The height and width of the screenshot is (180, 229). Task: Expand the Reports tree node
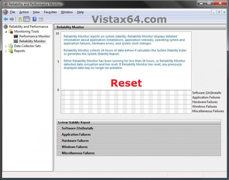pyautogui.click(x=6, y=51)
